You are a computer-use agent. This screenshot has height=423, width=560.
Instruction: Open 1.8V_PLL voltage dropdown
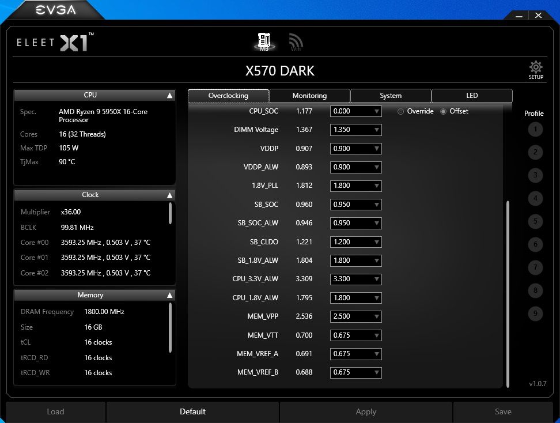click(355, 186)
